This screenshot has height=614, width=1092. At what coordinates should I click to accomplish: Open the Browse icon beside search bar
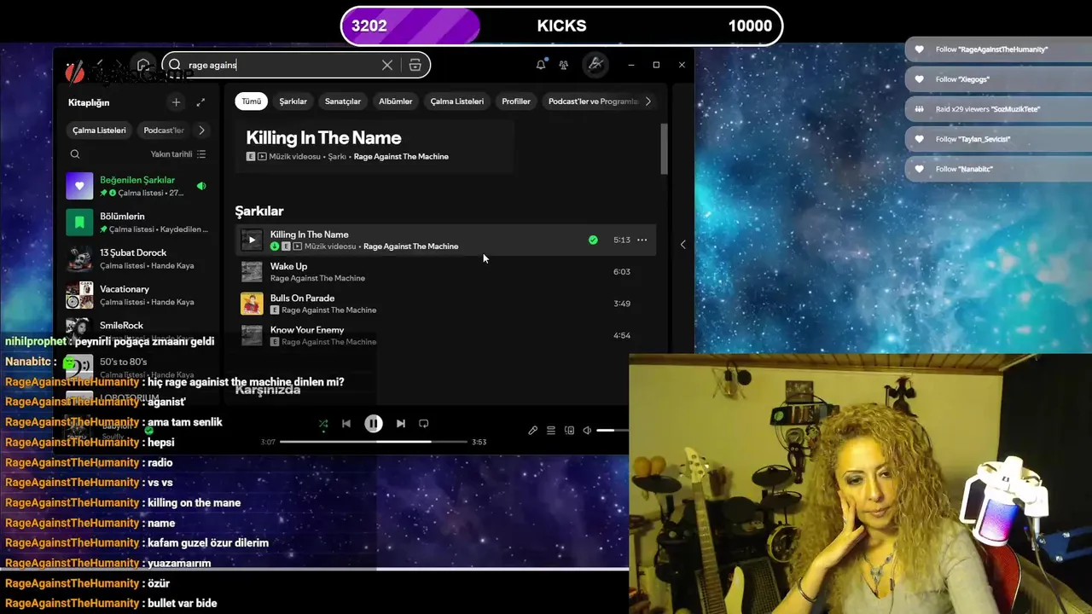click(415, 65)
